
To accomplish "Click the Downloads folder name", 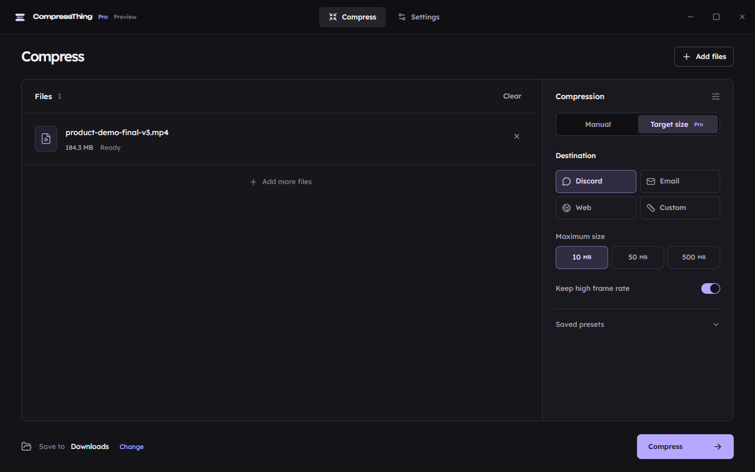I will pos(90,447).
